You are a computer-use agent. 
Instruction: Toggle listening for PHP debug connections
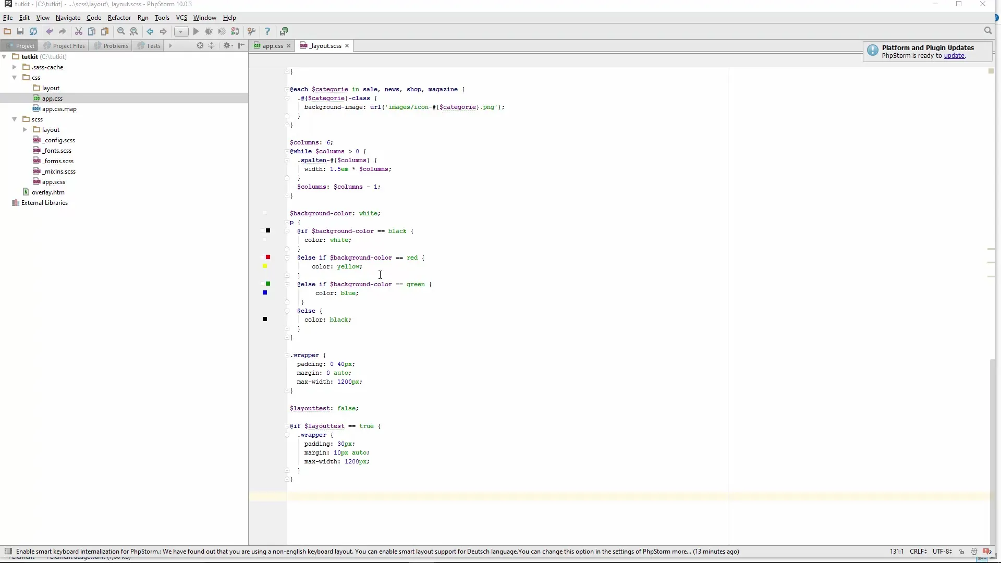[x=235, y=32]
